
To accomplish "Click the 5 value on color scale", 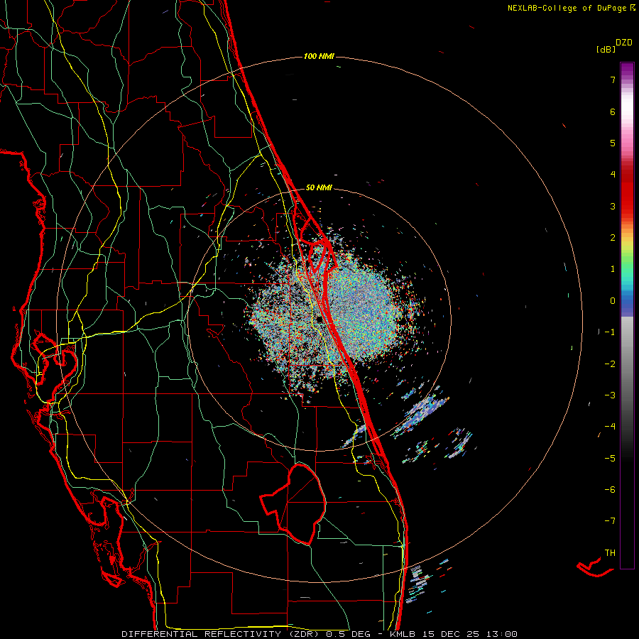I will click(613, 143).
